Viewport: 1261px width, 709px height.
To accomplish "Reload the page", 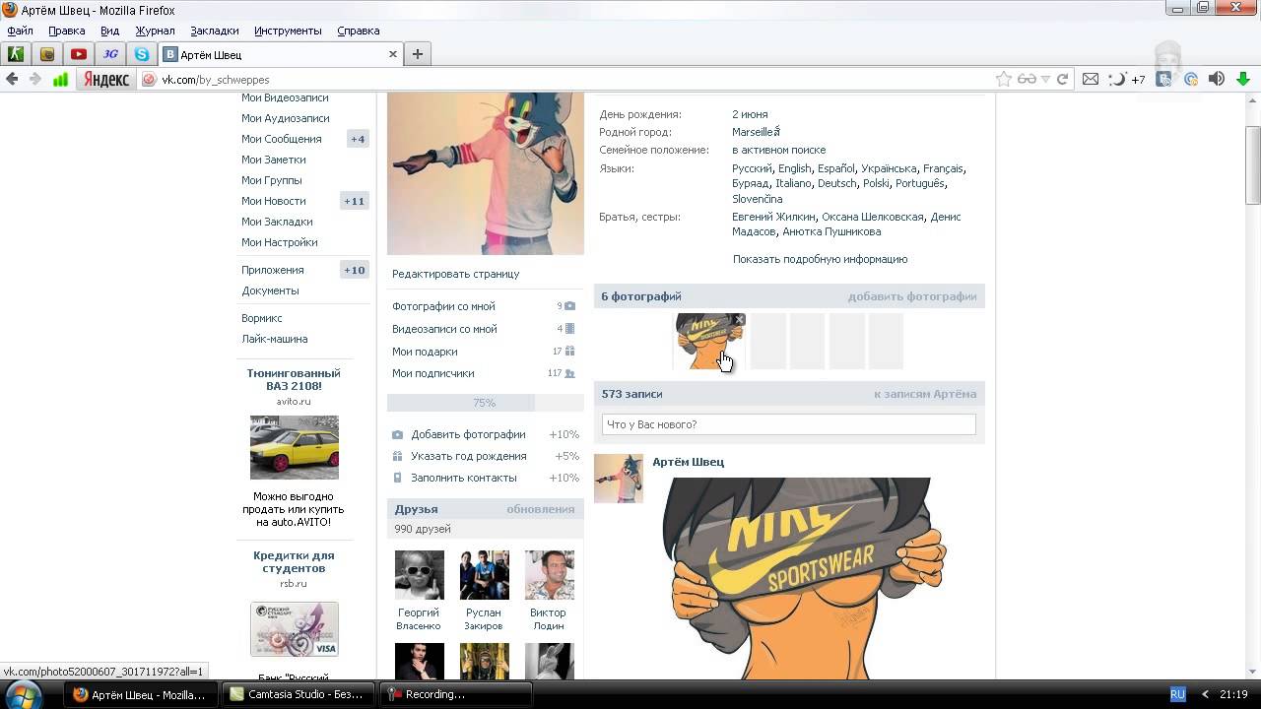I will coord(1062,80).
